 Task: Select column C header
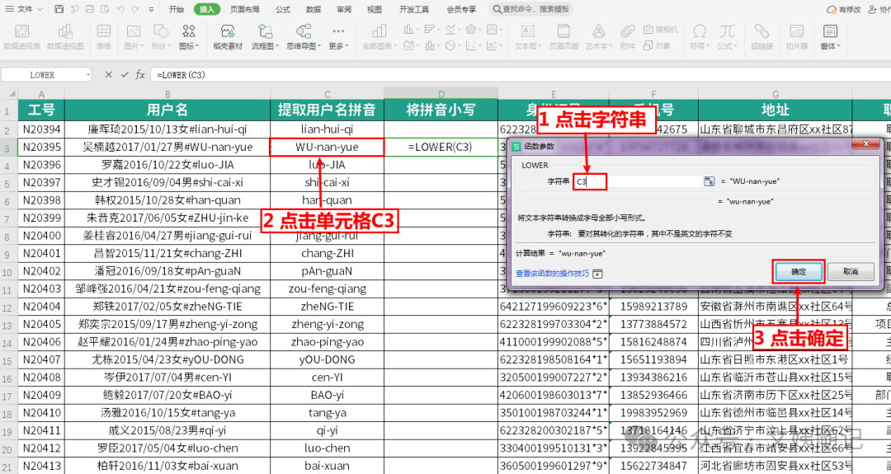[x=328, y=94]
